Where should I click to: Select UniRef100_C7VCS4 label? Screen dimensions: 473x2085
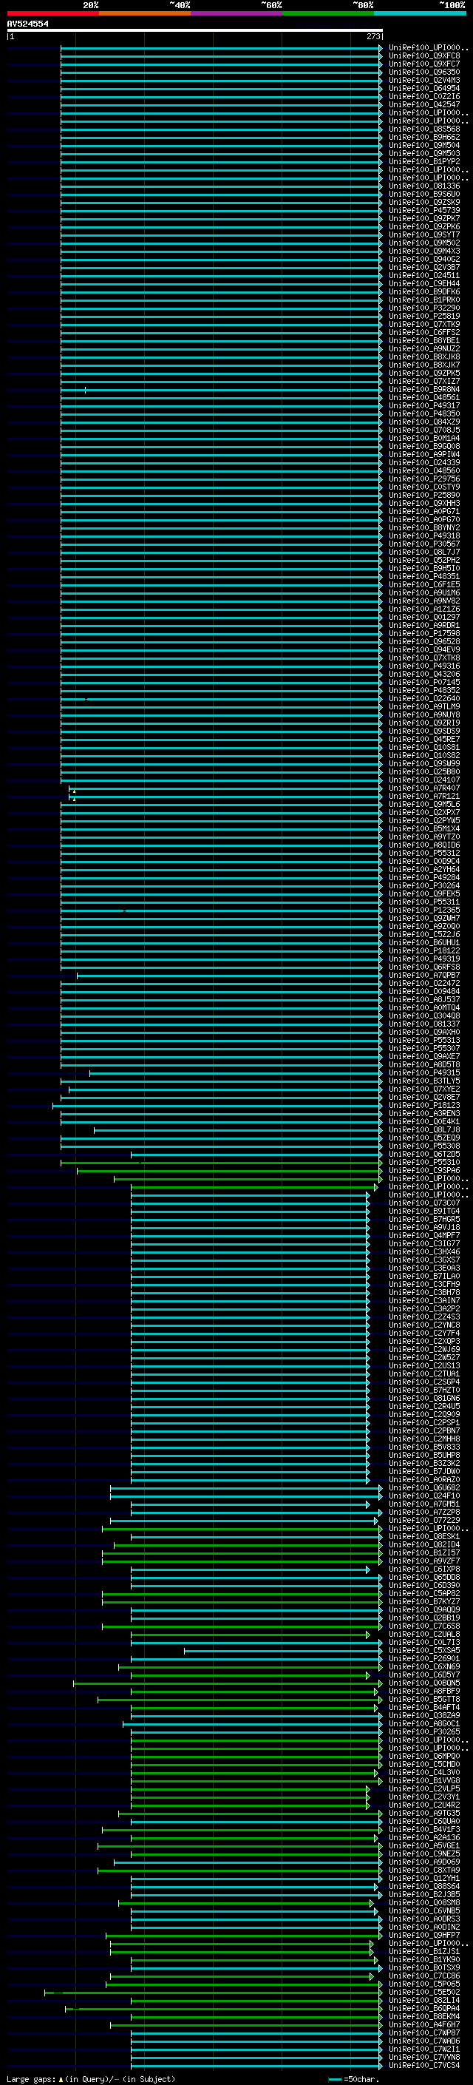point(424,2065)
